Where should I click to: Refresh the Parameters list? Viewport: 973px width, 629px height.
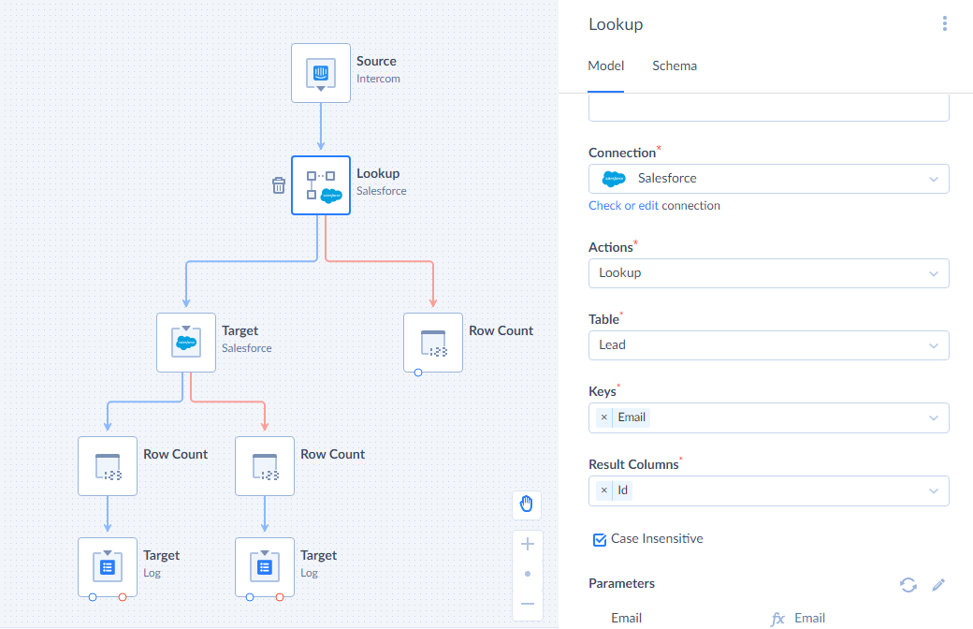click(908, 584)
